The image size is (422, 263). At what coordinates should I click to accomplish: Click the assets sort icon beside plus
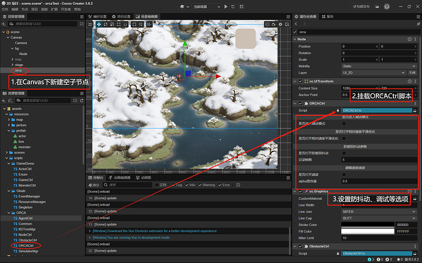(10, 101)
